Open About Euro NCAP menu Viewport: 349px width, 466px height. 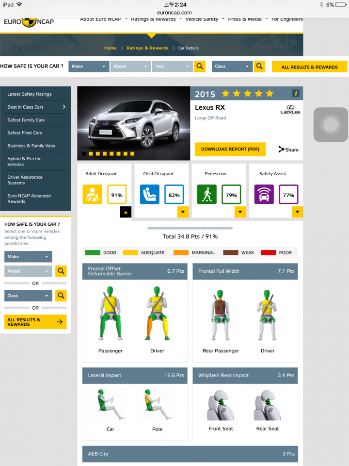coord(101,19)
